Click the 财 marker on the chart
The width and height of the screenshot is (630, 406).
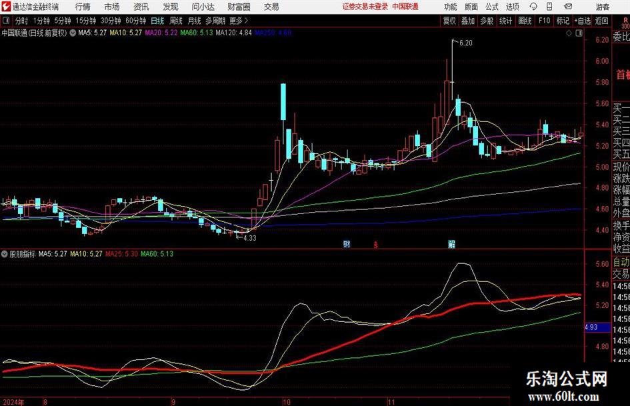(x=347, y=244)
